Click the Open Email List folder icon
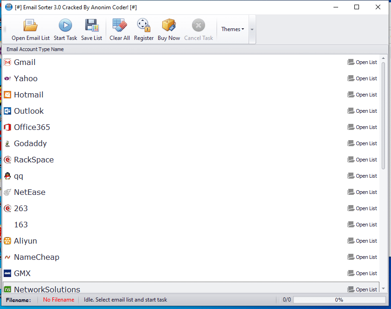Viewport: 391px width, 309px height. [x=31, y=25]
